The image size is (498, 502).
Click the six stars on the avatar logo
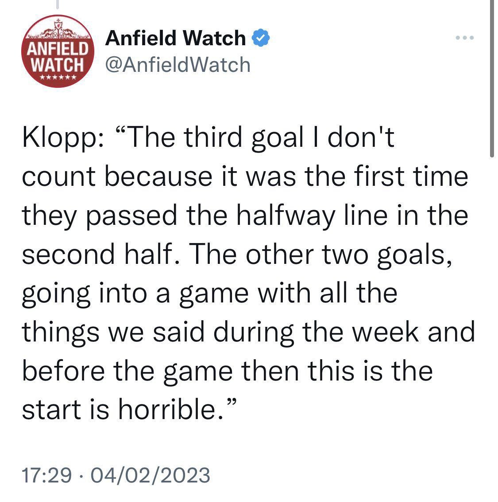pos(58,78)
